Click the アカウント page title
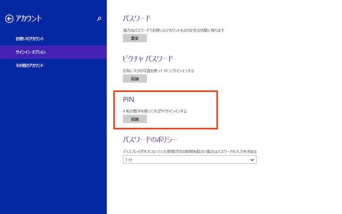342x214 pixels. [28, 19]
